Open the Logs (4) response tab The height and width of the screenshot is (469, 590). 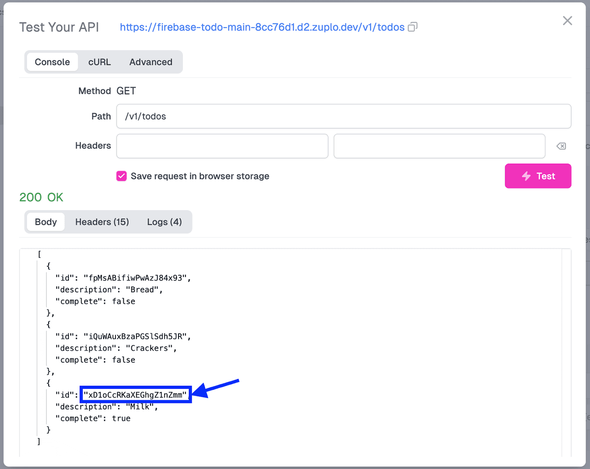click(165, 221)
